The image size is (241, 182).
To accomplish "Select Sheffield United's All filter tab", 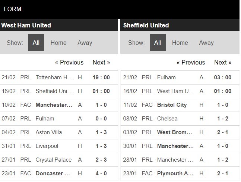I will click(x=158, y=43).
